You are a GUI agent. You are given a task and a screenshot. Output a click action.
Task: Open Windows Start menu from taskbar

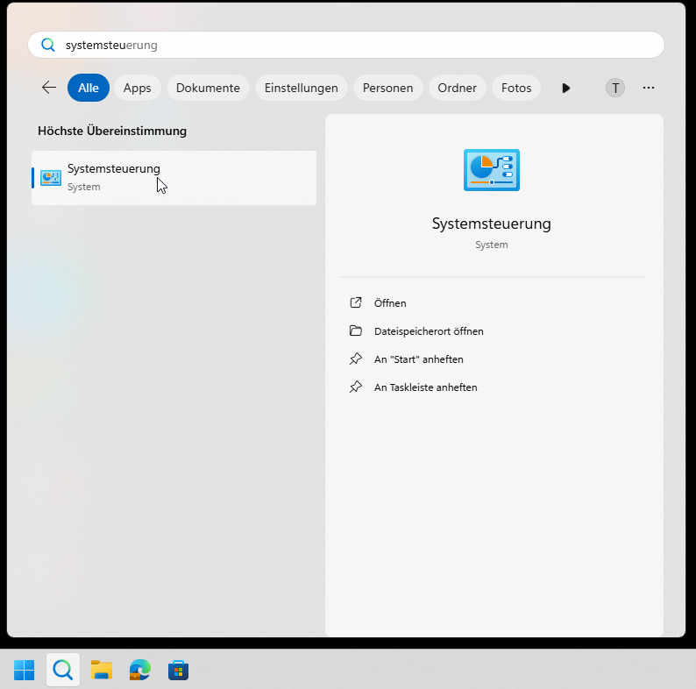coord(24,671)
